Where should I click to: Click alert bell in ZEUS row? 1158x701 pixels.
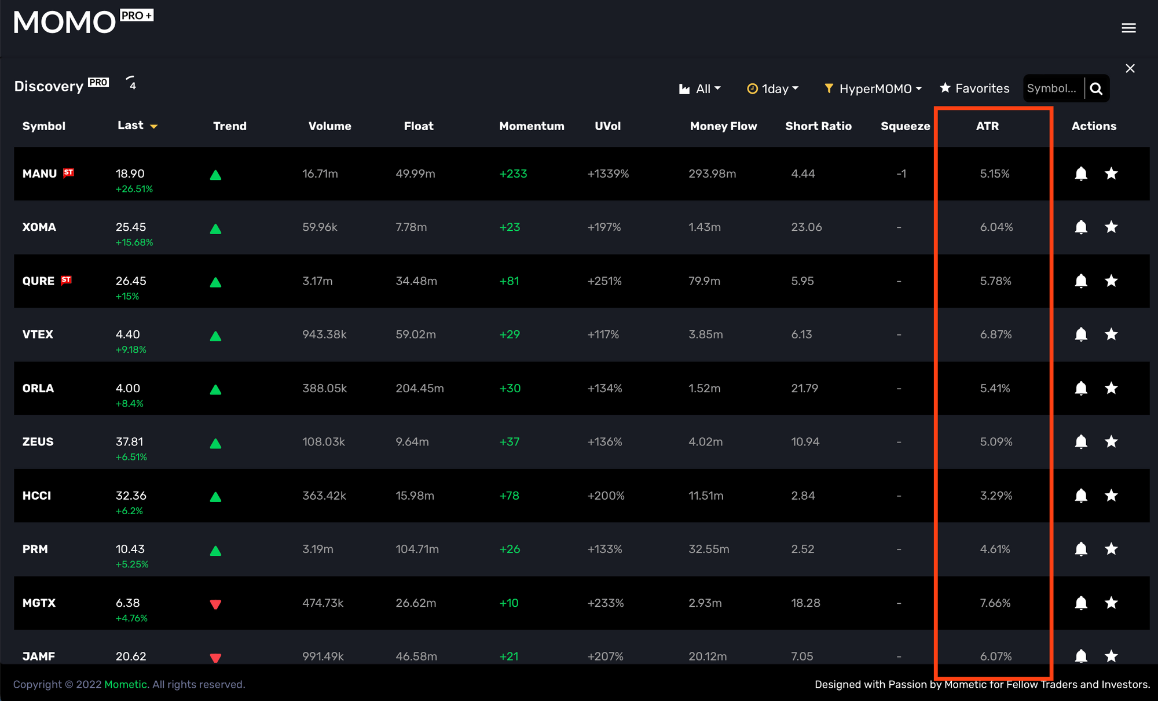(x=1080, y=442)
